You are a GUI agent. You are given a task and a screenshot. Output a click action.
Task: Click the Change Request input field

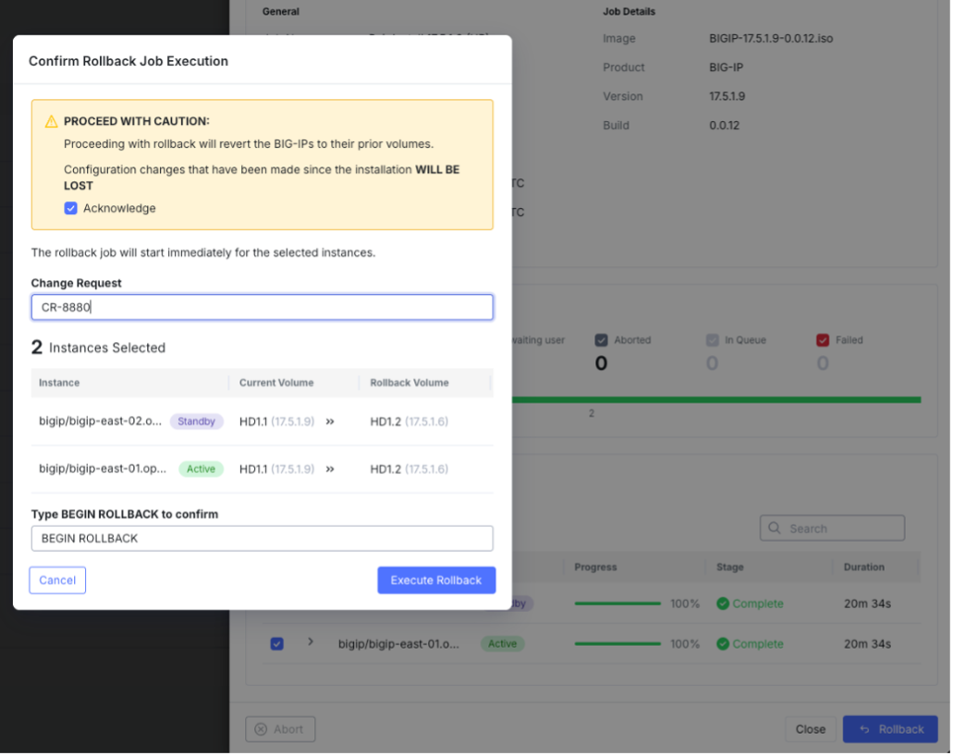coord(263,308)
